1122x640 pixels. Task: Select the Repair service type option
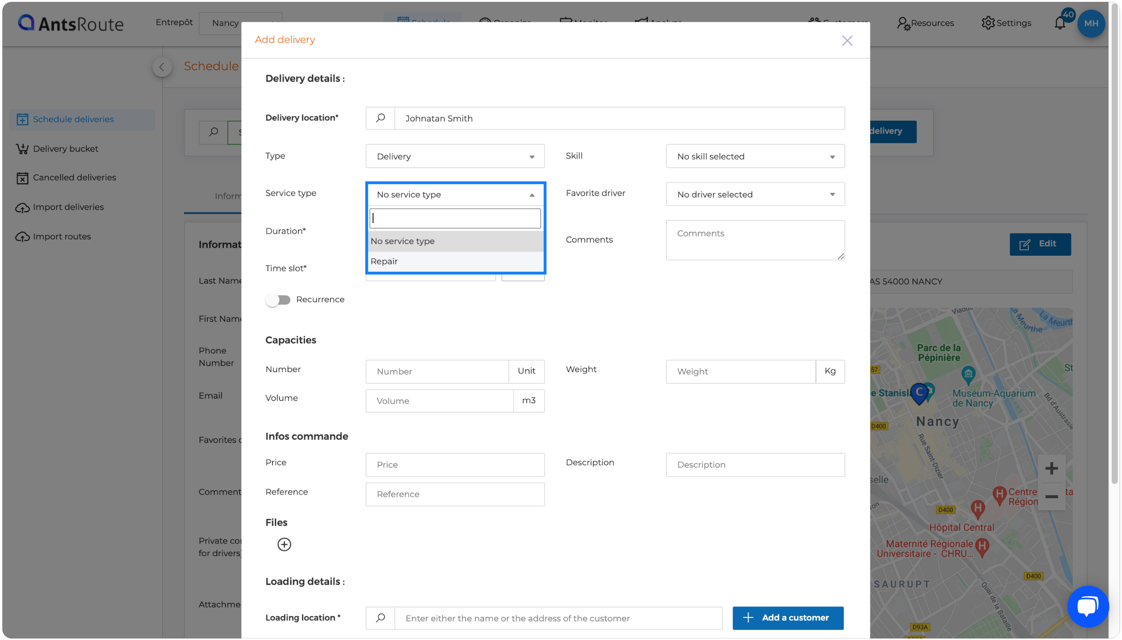point(456,261)
